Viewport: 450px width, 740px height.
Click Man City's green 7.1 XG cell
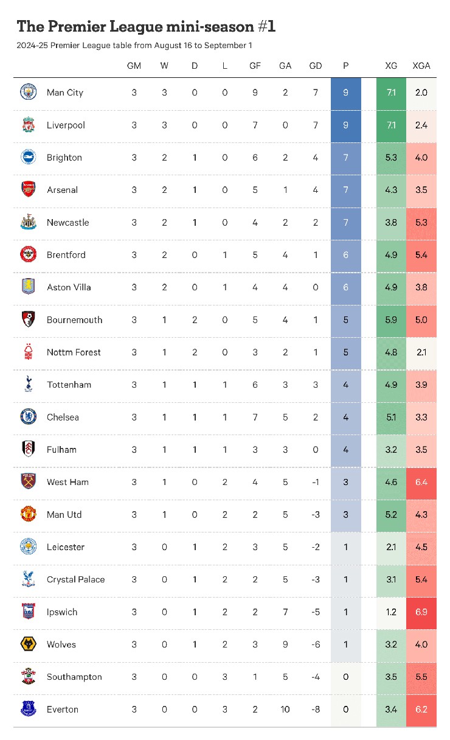(391, 92)
